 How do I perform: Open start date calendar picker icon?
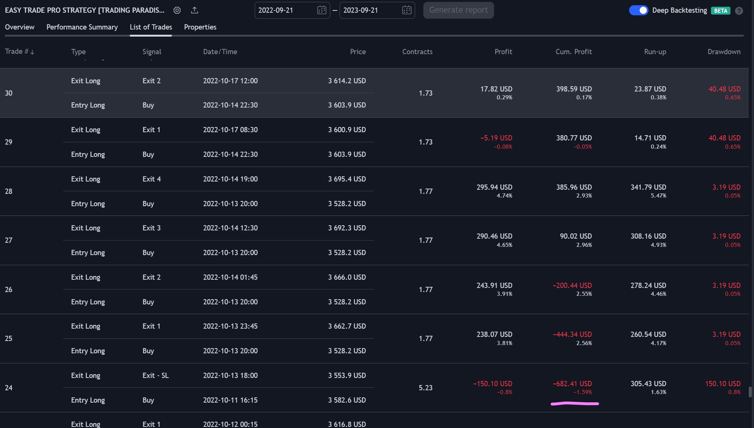point(321,10)
